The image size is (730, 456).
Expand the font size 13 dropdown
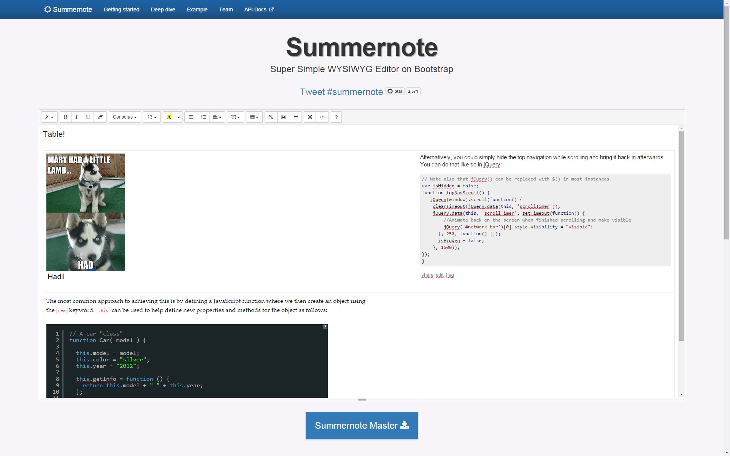click(x=152, y=117)
